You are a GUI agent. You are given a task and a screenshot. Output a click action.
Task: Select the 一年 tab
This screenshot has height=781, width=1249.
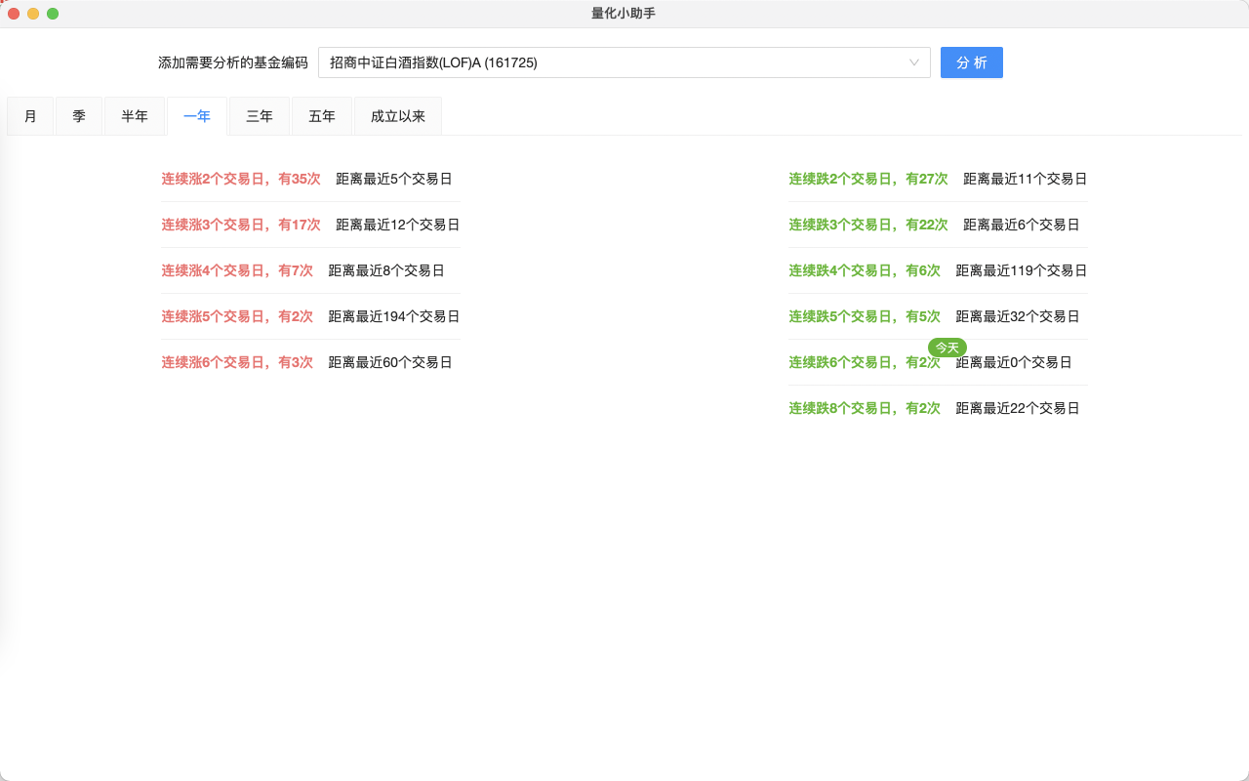(197, 116)
